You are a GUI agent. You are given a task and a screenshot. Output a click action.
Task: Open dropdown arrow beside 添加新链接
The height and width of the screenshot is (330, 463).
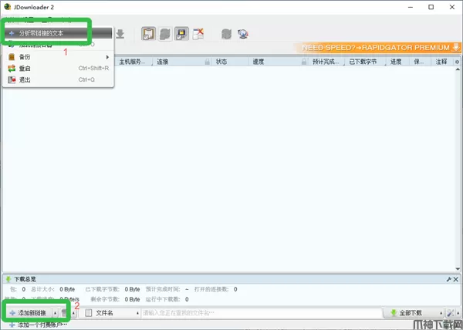click(56, 313)
